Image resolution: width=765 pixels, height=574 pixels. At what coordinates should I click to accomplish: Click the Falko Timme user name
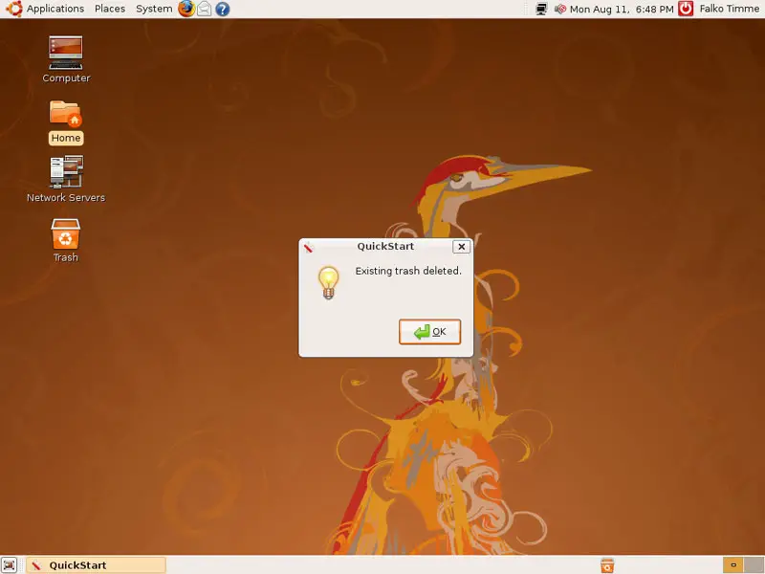click(730, 9)
